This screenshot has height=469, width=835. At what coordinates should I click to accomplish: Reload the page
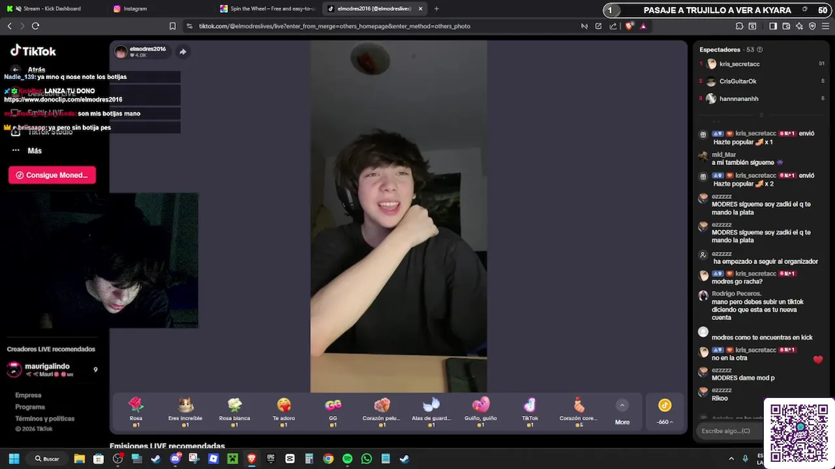tap(35, 26)
